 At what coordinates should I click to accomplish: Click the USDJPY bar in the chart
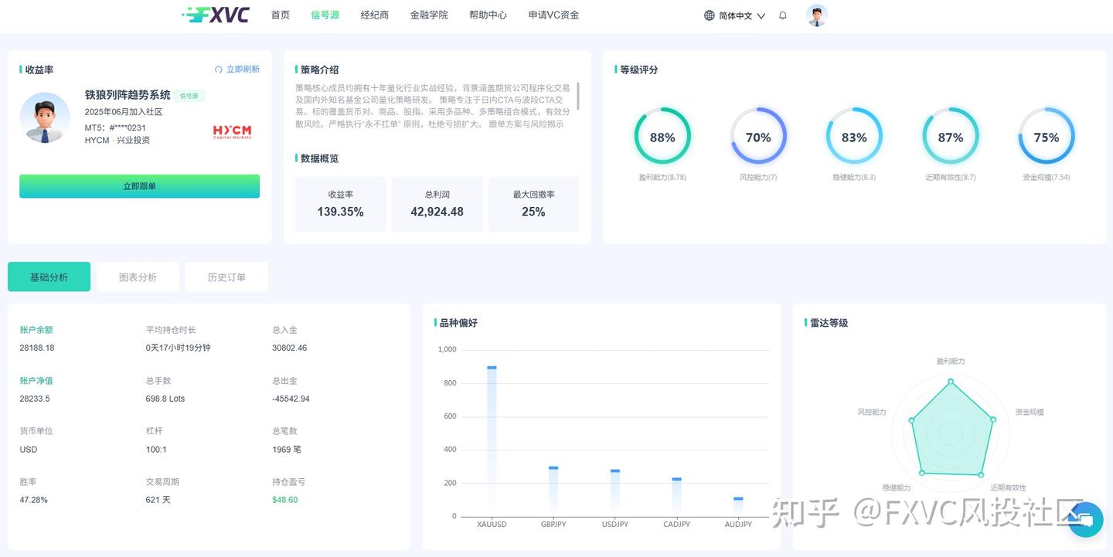[614, 492]
